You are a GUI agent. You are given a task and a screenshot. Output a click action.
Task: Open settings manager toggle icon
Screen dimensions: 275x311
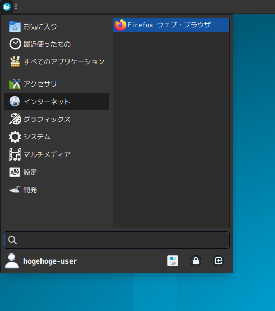point(173,261)
